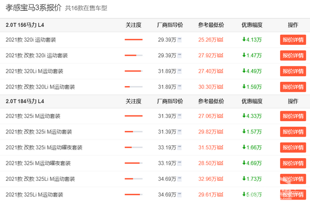Click lowest price 30.30万

pos(207,87)
